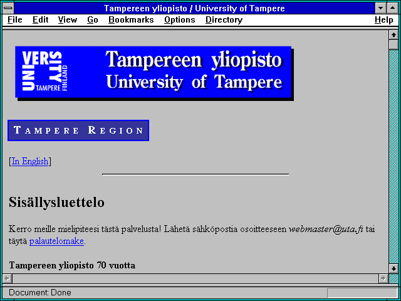Click the progress bar in status bar

tap(362, 293)
